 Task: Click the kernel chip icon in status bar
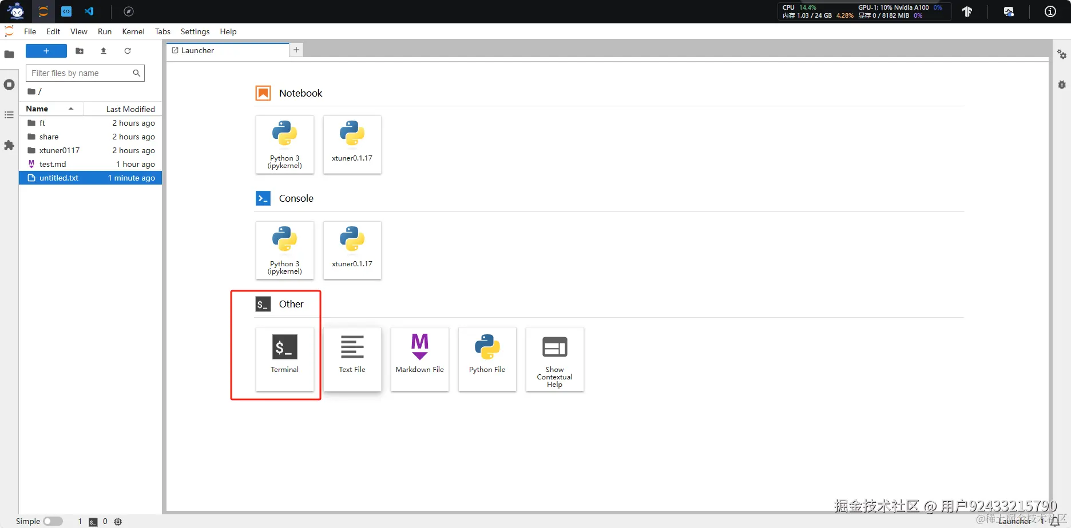tap(118, 522)
